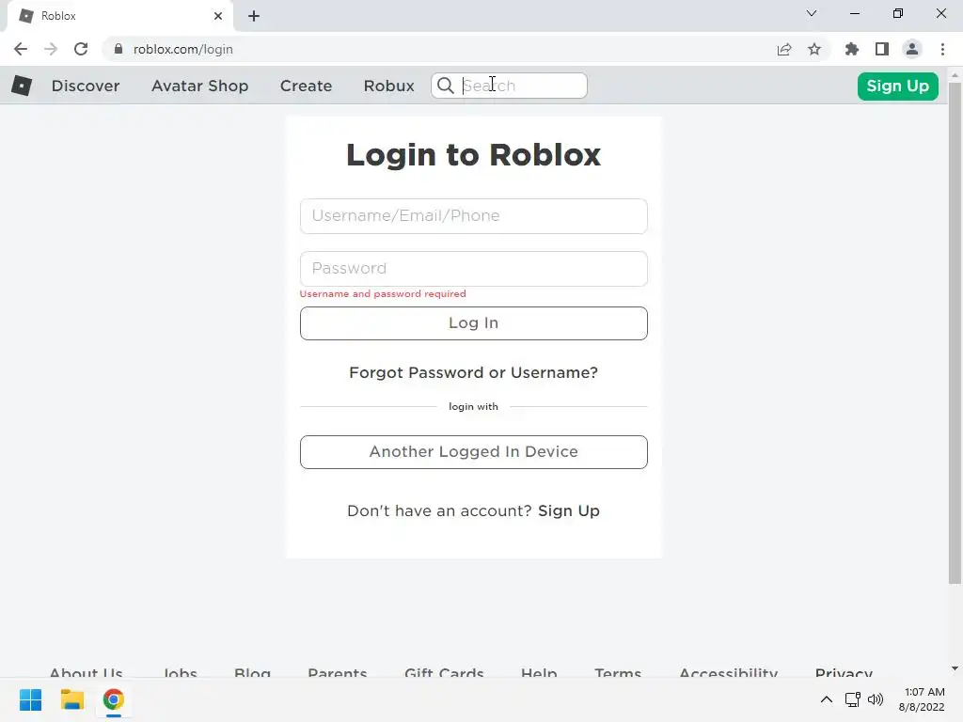Click Sign Up link below login form

(x=569, y=510)
